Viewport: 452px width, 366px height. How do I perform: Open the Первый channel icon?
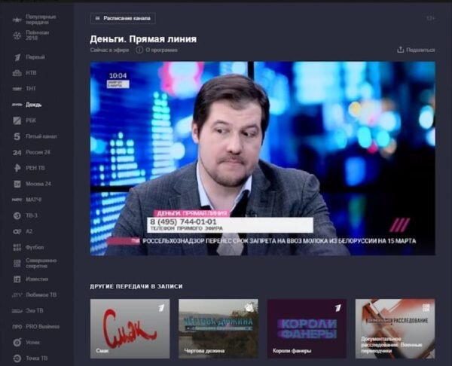pos(17,57)
